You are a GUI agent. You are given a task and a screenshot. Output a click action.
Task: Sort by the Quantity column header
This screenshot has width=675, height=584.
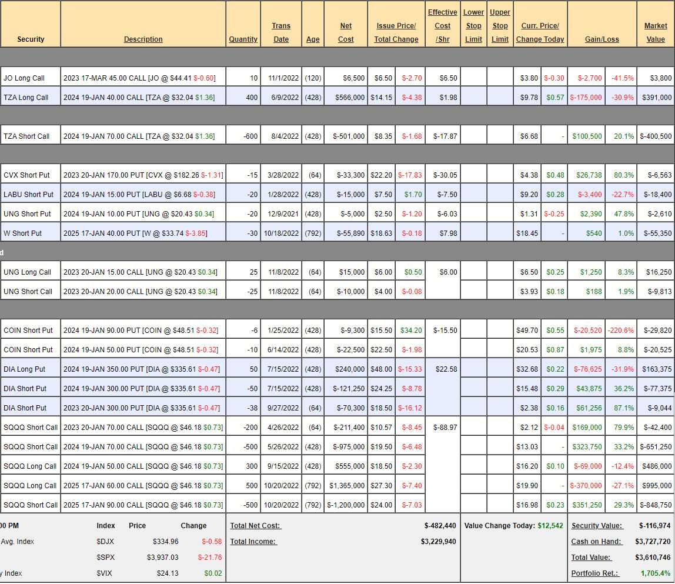click(x=243, y=39)
